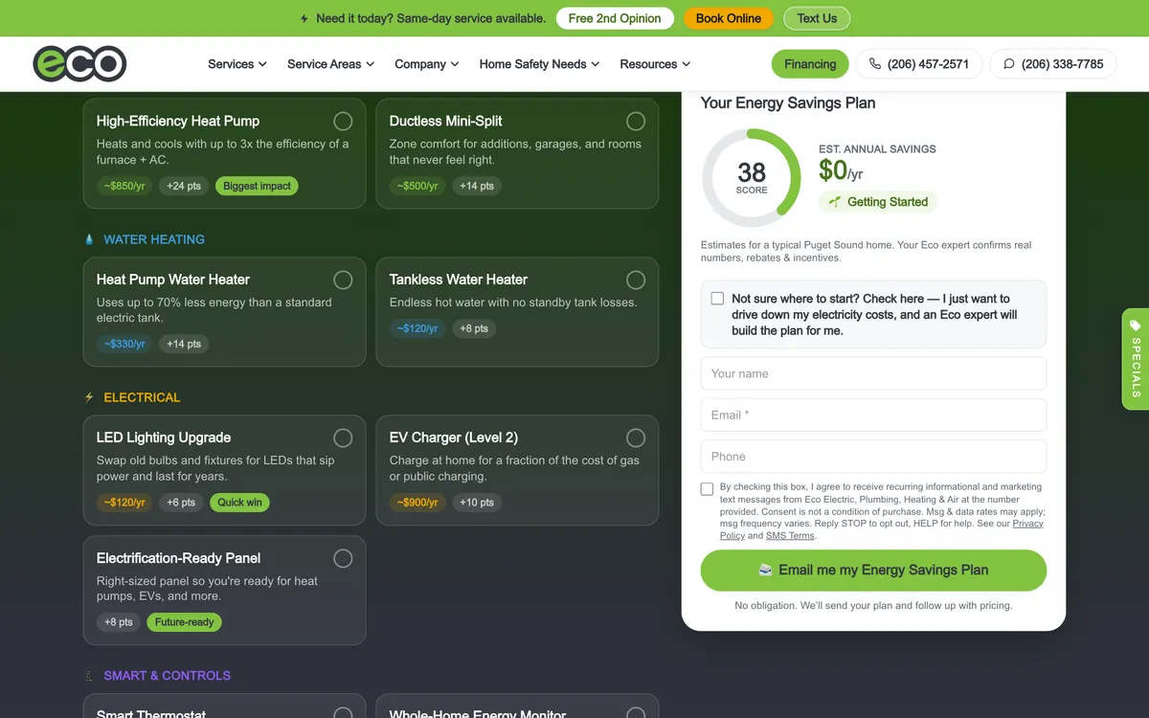Open the SMS Terms link
The height and width of the screenshot is (718, 1149).
coord(790,535)
